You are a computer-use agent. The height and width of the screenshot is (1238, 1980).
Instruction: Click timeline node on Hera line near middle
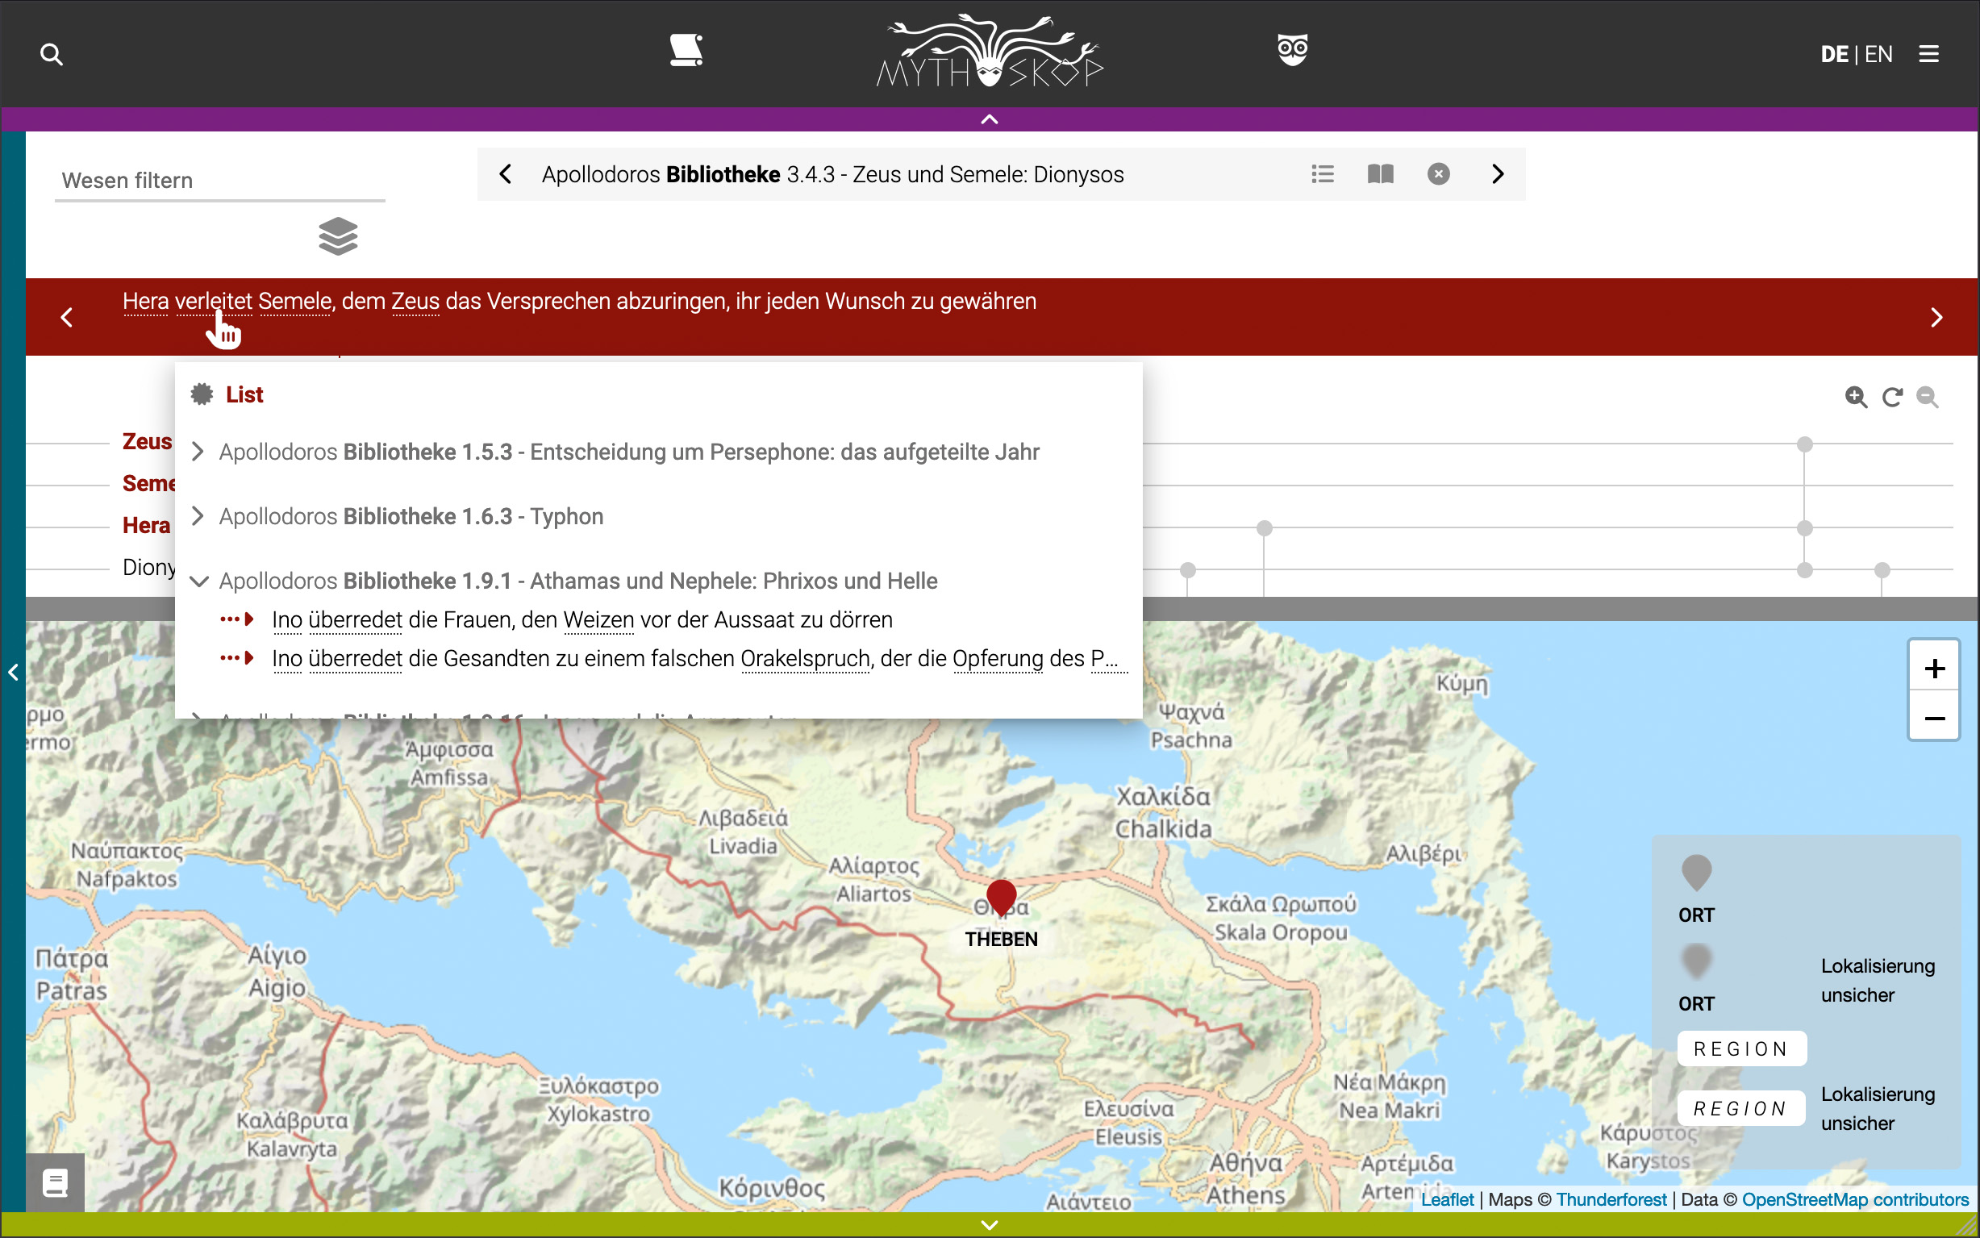1265,528
